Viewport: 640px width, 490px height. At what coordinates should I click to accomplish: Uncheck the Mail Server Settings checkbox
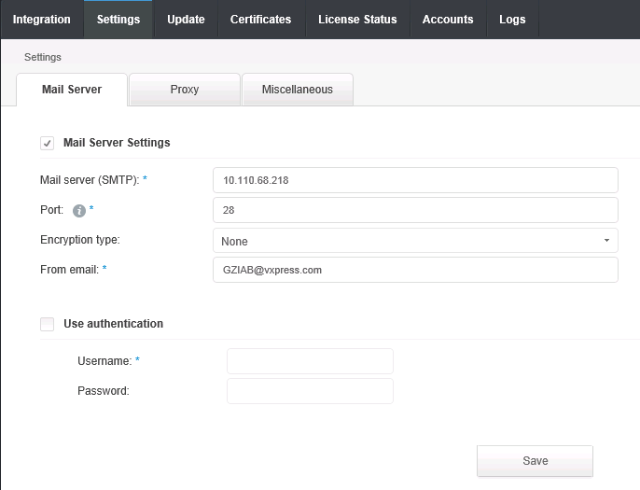(47, 144)
